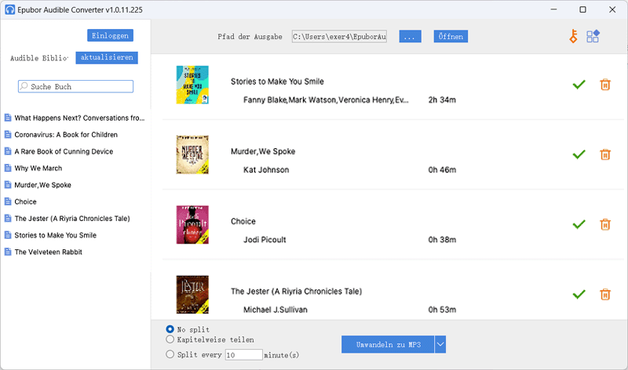Click the Suche Buch search field
Image resolution: width=628 pixels, height=370 pixels.
pyautogui.click(x=76, y=86)
